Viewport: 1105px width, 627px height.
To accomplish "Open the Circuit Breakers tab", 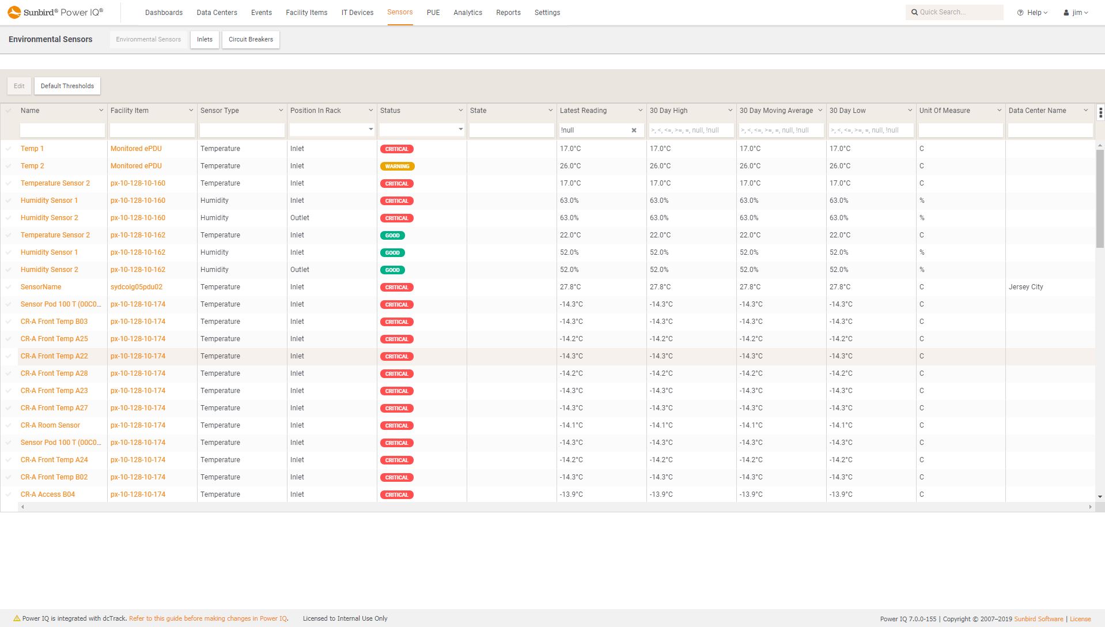I will pyautogui.click(x=251, y=39).
